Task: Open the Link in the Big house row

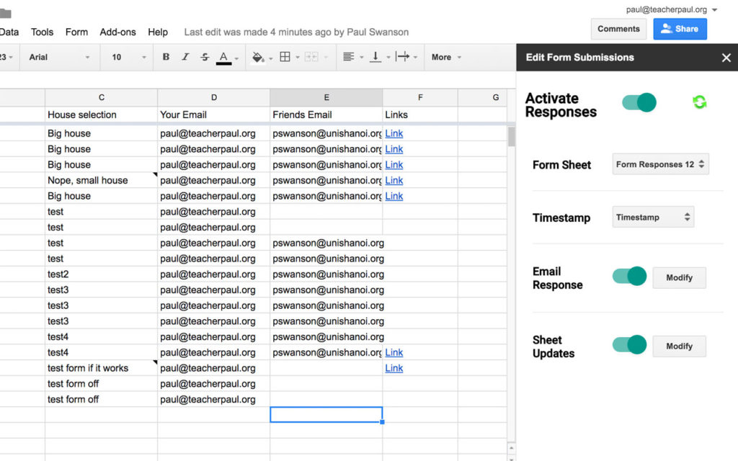Action: click(394, 133)
